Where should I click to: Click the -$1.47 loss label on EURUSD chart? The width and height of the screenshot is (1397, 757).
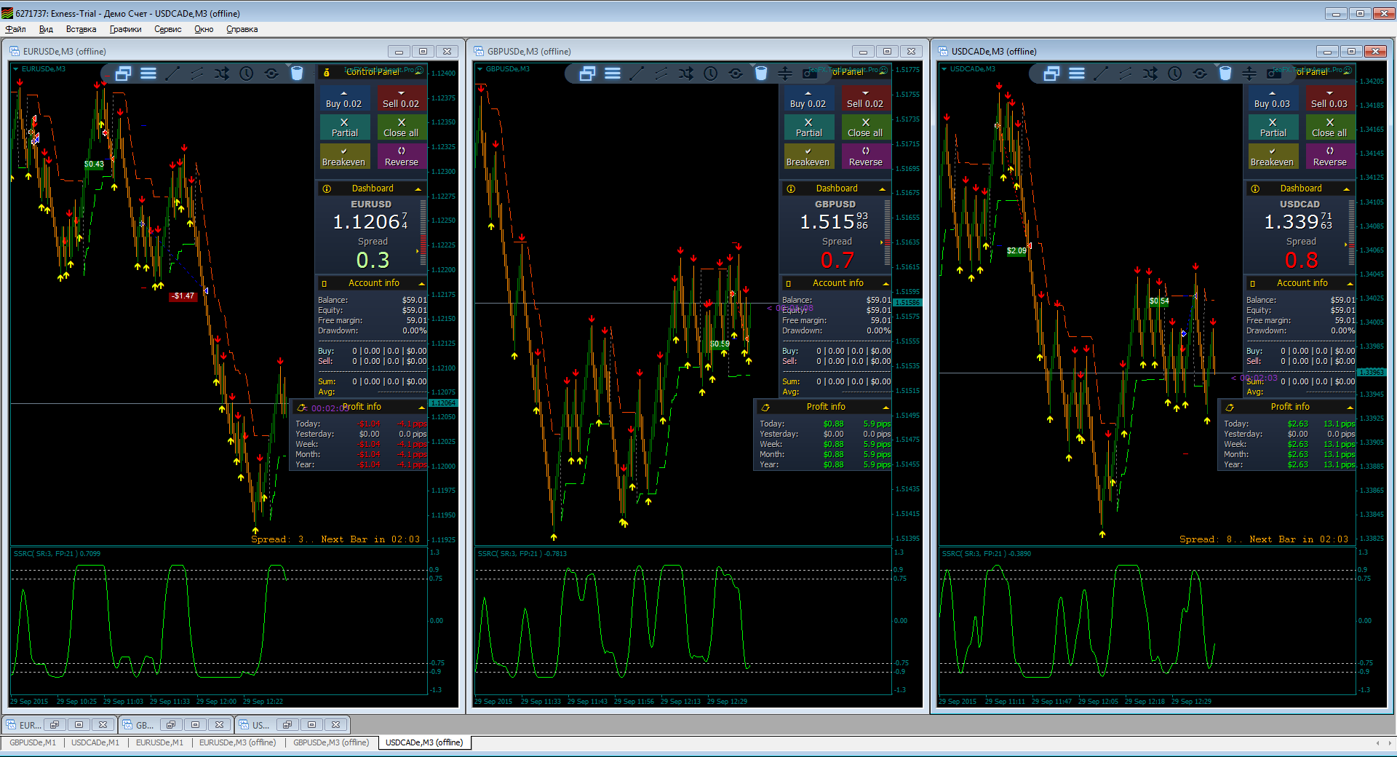(183, 296)
